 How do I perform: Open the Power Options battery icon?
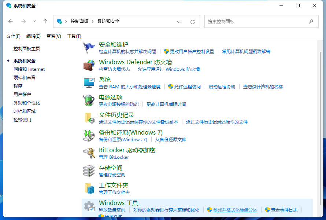[x=89, y=100]
